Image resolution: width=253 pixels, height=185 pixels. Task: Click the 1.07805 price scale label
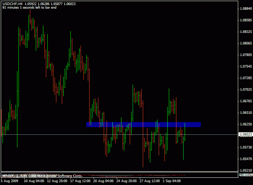[246, 55]
